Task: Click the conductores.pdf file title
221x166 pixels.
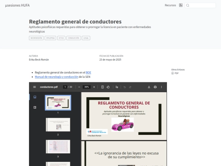Action: click(49, 87)
